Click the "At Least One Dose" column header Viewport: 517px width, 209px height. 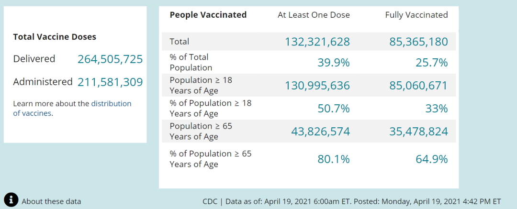click(x=314, y=15)
